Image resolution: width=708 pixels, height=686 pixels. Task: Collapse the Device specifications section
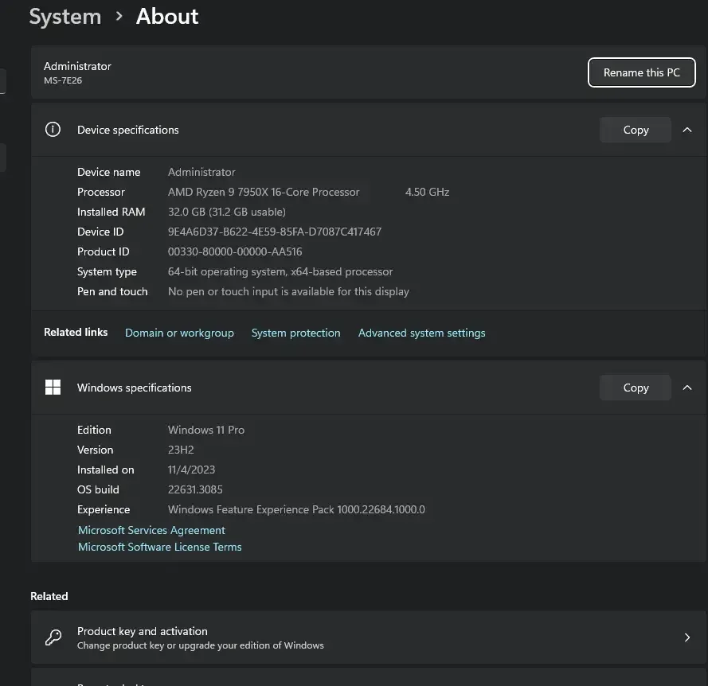coord(686,130)
